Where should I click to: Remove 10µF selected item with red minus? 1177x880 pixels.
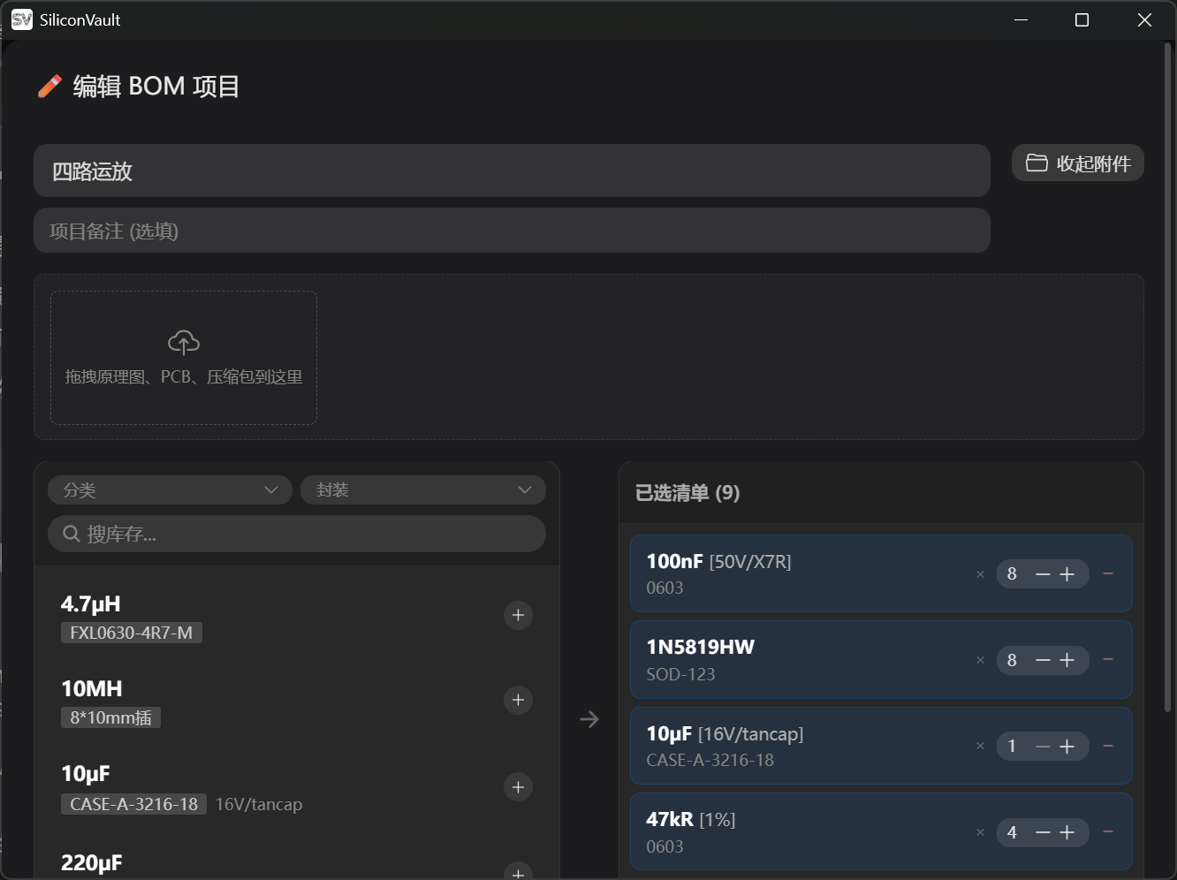click(x=1108, y=746)
